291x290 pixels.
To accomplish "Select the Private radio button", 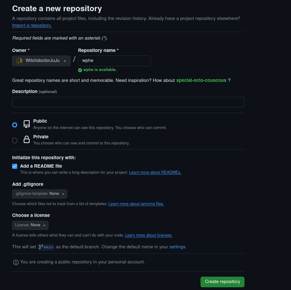I will coord(15,140).
